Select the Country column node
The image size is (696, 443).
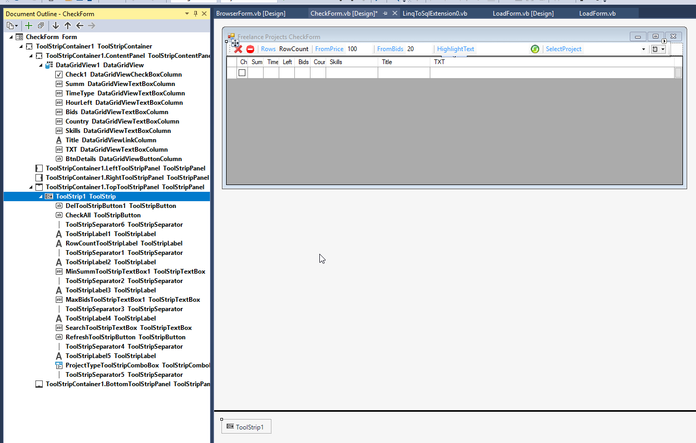[122, 121]
